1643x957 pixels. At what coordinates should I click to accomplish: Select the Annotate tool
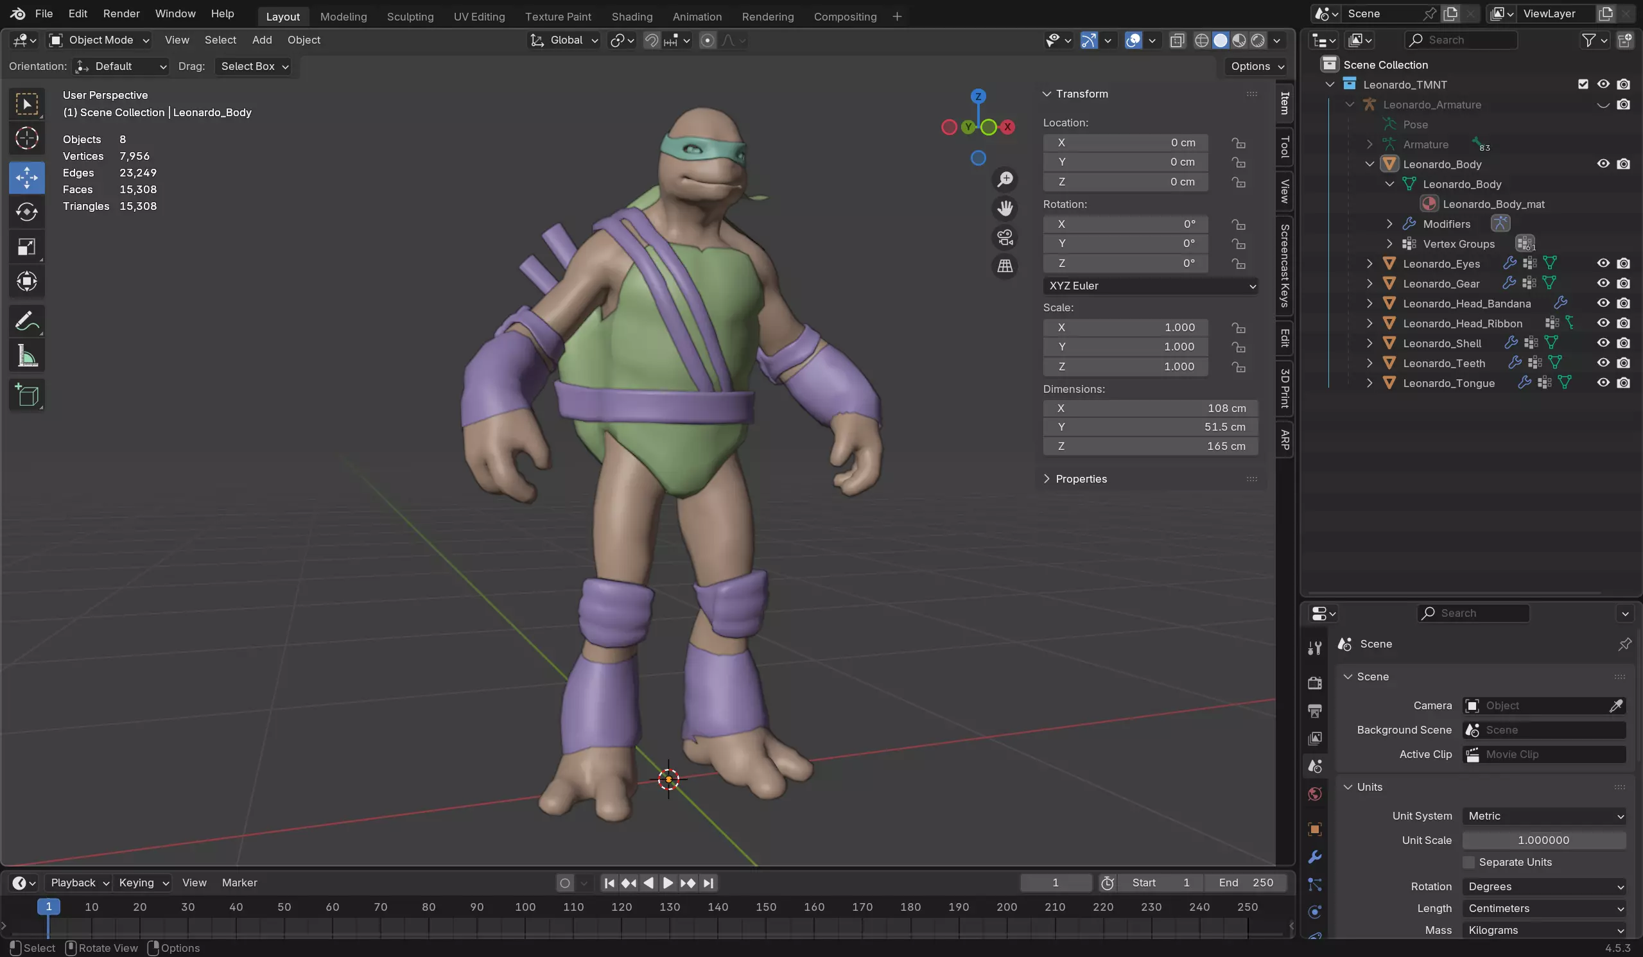27,321
